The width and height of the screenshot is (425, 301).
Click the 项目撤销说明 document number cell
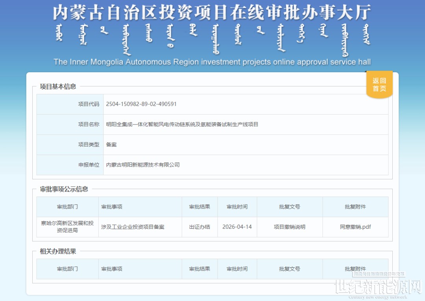pyautogui.click(x=290, y=227)
